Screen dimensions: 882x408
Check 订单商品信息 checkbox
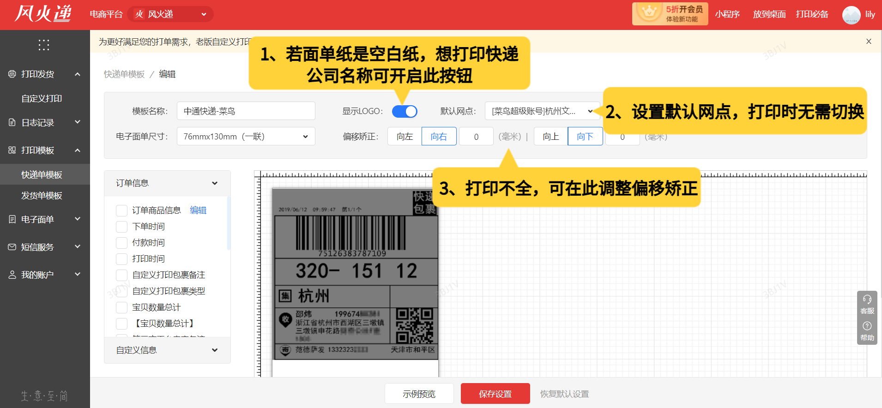tap(122, 210)
